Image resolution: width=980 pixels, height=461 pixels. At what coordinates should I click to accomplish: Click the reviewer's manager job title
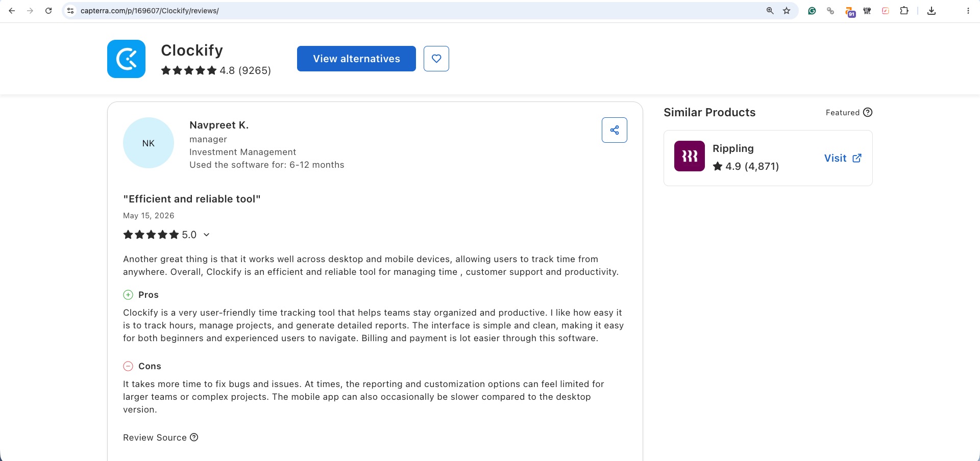click(x=208, y=139)
